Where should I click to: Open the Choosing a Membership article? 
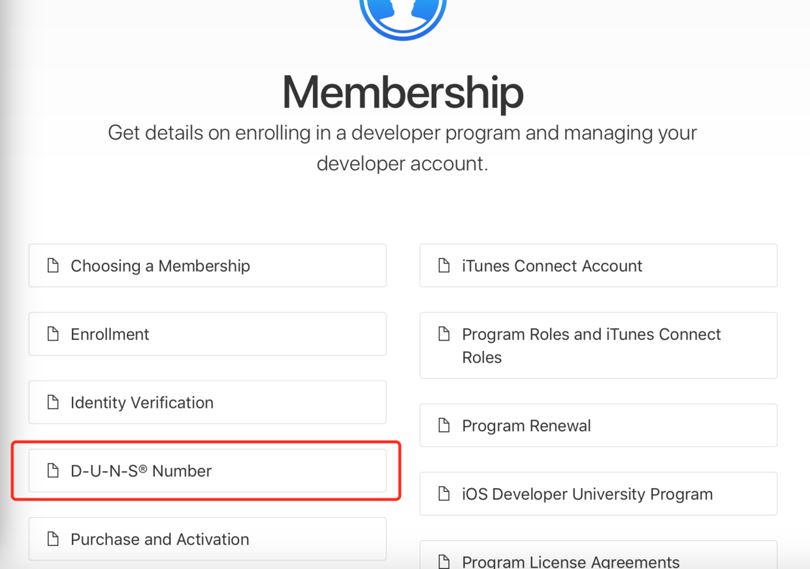[x=160, y=266]
